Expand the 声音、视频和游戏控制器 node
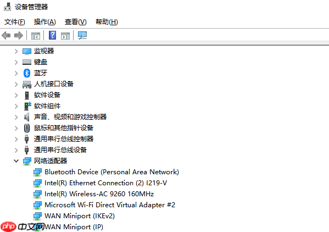Viewport: 329px width, 232px height. point(16,117)
